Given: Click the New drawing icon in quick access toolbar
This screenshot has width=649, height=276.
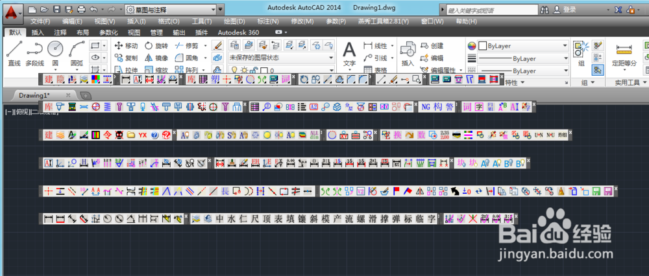Looking at the screenshot, I should click(x=33, y=8).
